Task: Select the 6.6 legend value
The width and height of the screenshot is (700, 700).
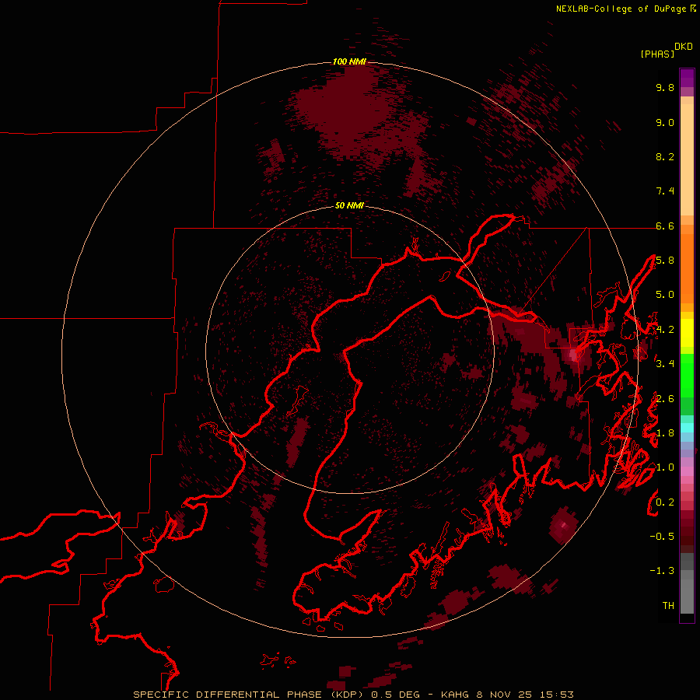Action: (x=665, y=226)
